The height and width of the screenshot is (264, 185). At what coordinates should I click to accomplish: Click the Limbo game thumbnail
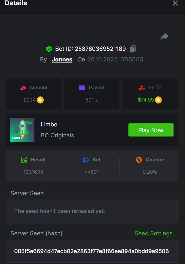22,130
